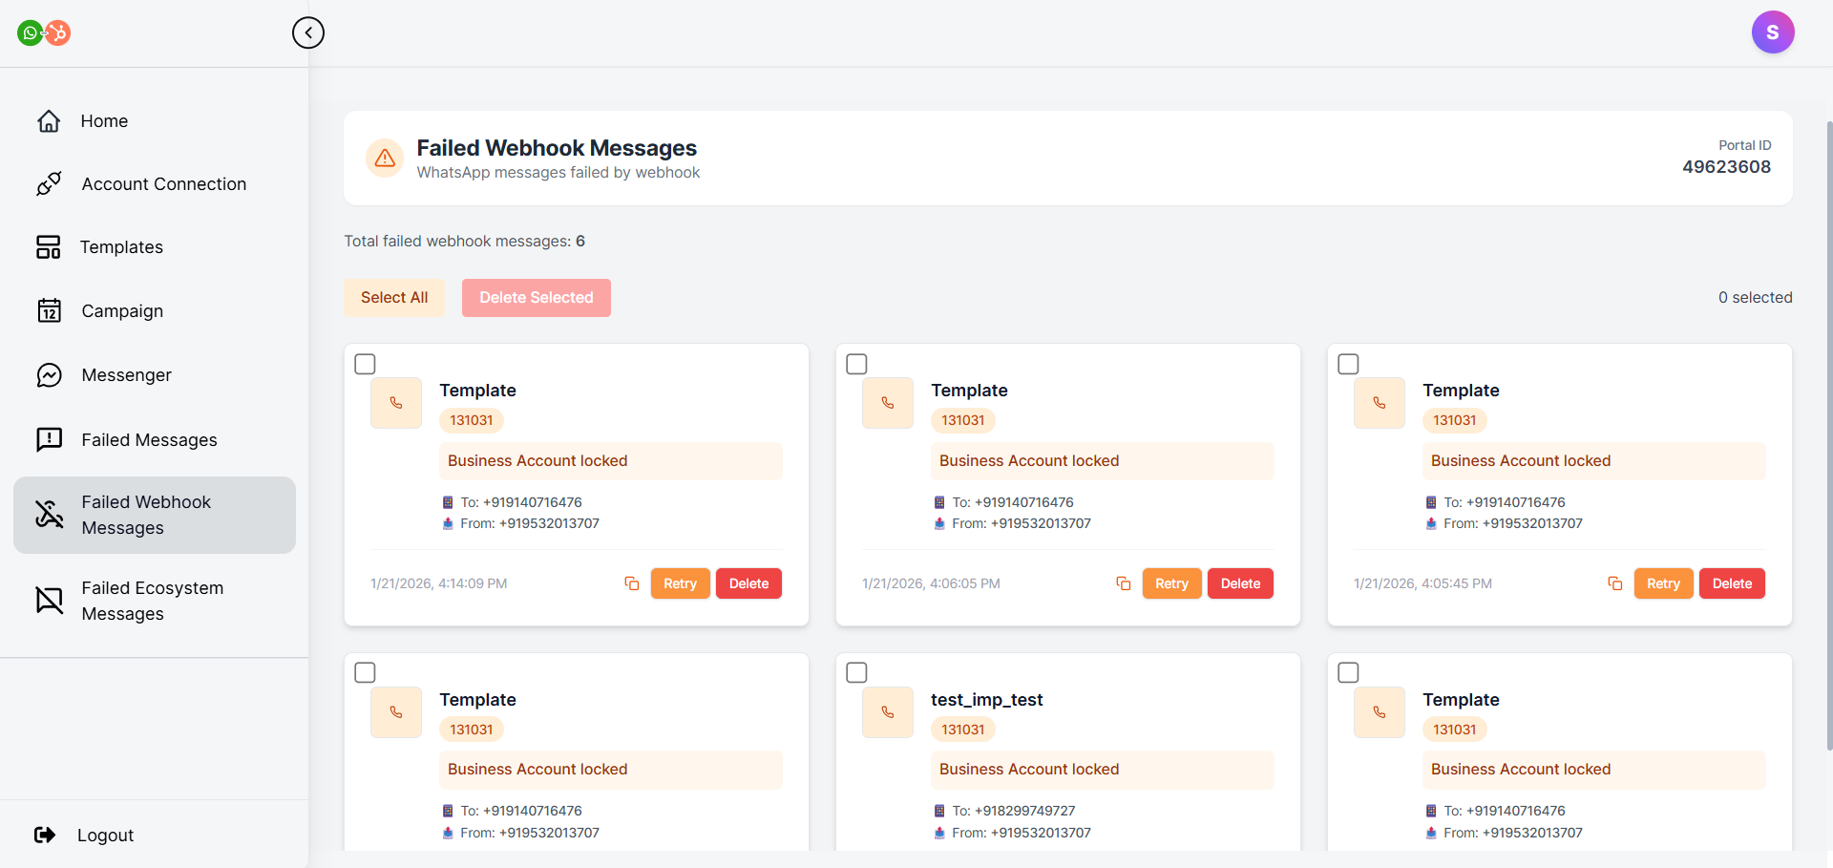Click the Logout icon

click(x=45, y=836)
